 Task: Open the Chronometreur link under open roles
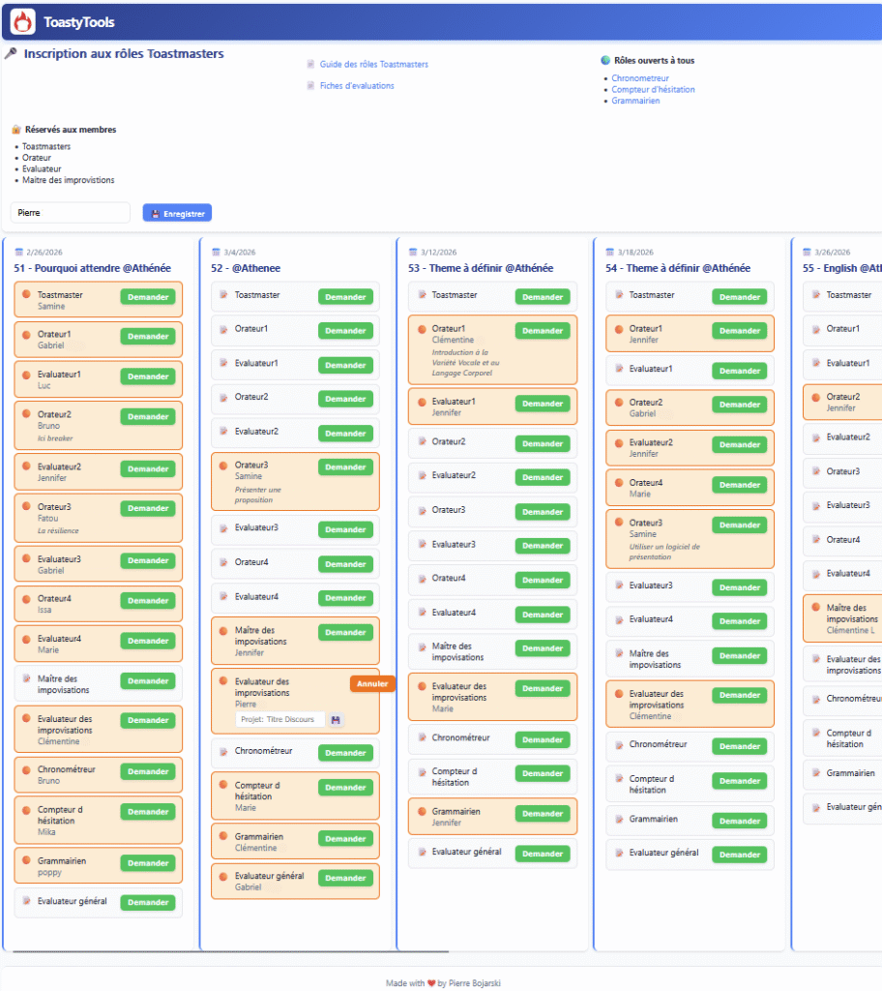pyautogui.click(x=639, y=78)
